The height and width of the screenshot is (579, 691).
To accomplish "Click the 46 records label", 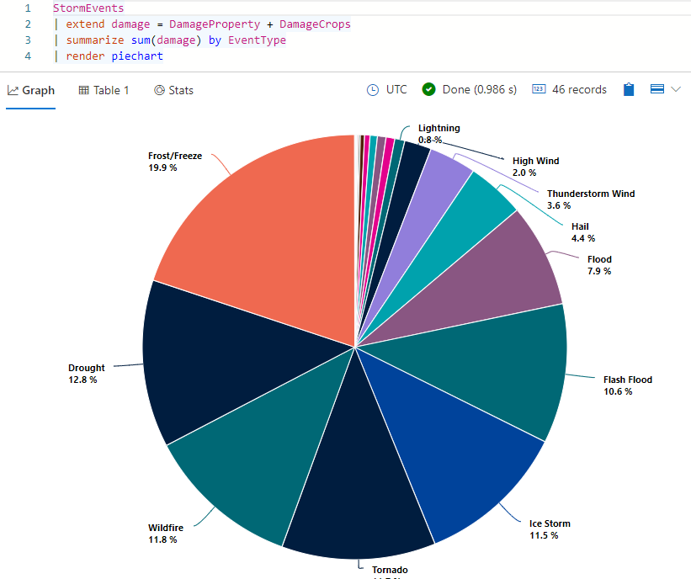I will click(x=579, y=89).
